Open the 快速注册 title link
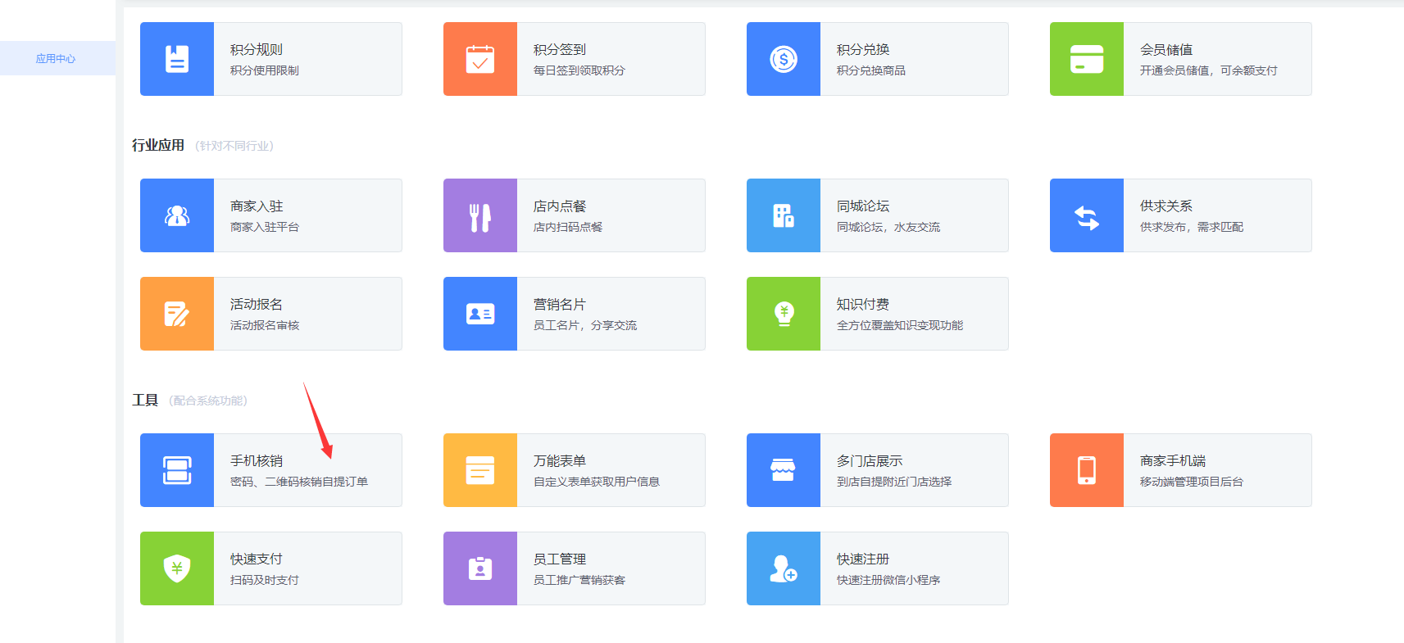Screen dimensions: 1404x643 pyautogui.click(x=863, y=559)
